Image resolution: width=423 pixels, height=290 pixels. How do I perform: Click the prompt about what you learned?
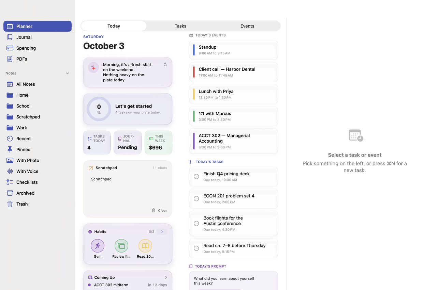coord(224,280)
